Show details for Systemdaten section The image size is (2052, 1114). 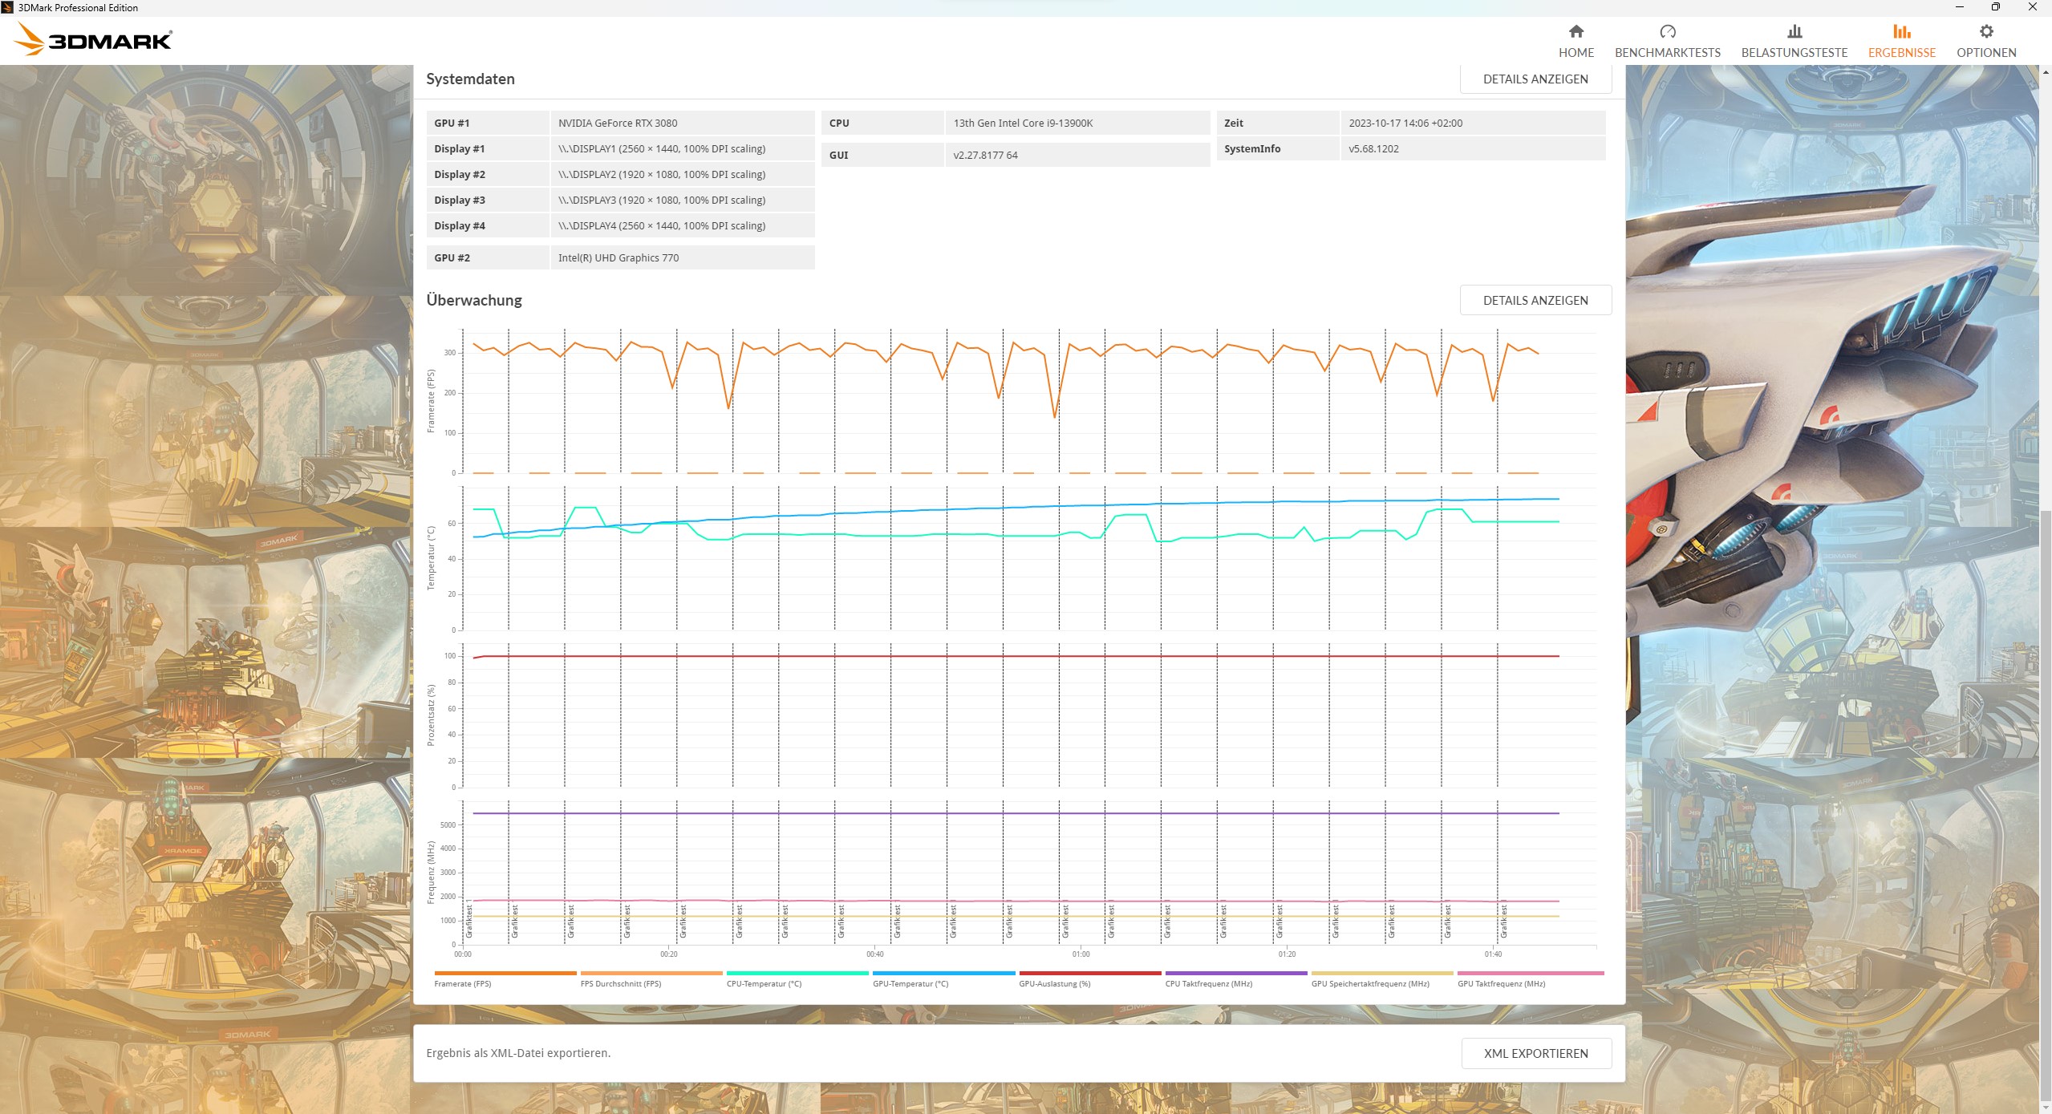1535,79
